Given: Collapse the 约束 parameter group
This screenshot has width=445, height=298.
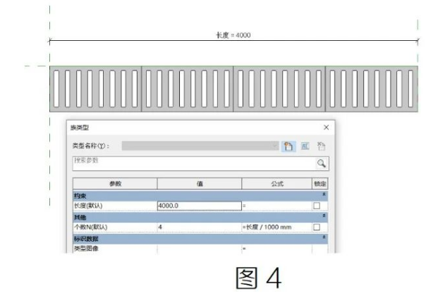Looking at the screenshot, I should 324,194.
